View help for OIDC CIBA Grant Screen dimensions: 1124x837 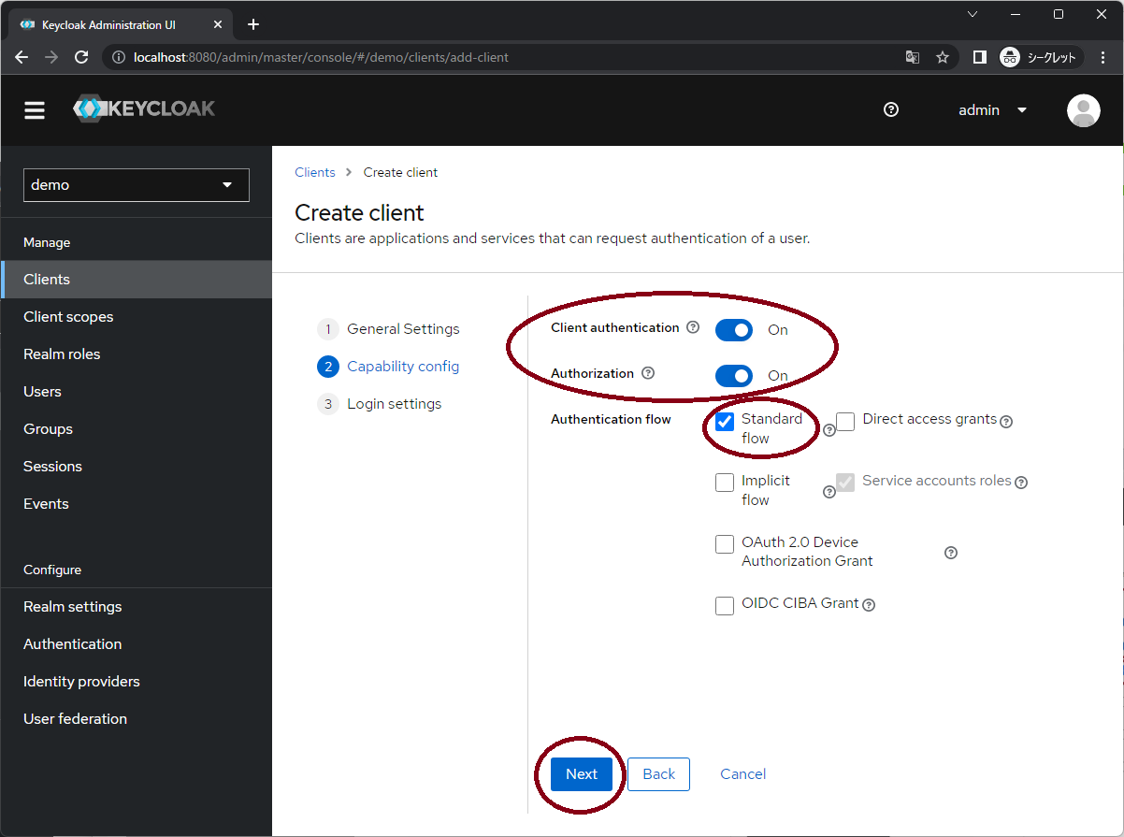pyautogui.click(x=869, y=605)
